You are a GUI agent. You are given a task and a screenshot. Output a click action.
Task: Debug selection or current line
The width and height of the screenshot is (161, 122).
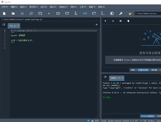103,13
